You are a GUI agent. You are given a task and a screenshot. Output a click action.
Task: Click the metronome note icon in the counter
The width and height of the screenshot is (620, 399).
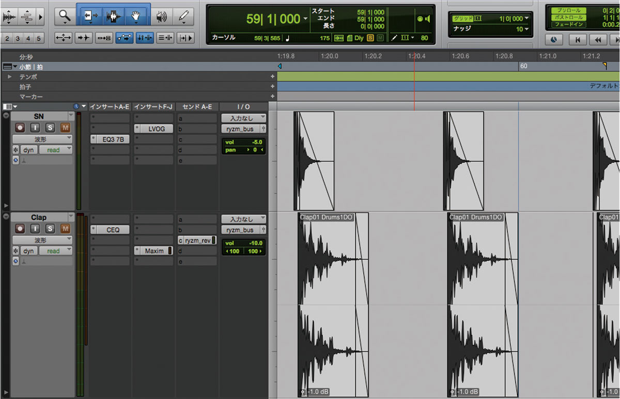[288, 38]
